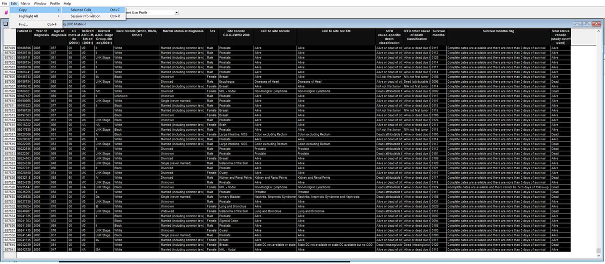605x264 pixels.
Task: Click the survival months cell 0002
Action: [438, 91]
